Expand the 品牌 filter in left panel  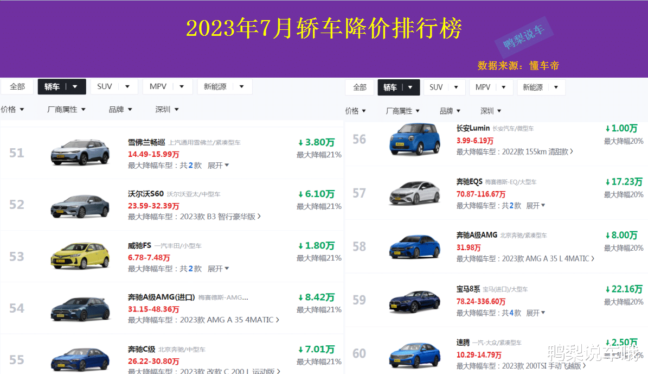(x=120, y=109)
